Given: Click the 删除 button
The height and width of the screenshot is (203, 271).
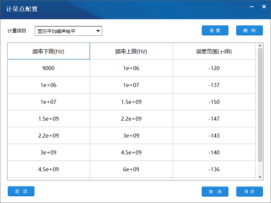Looking at the screenshot, I should (249, 30).
